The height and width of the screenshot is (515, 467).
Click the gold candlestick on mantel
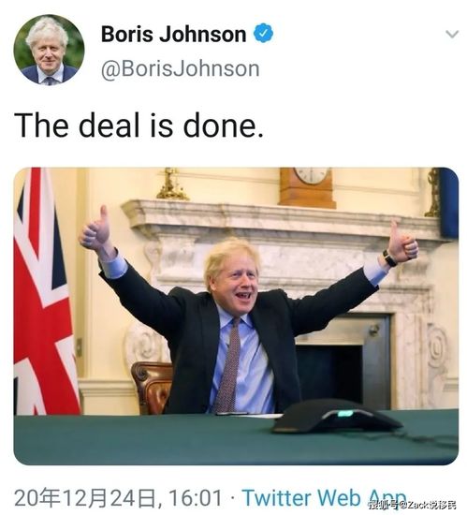point(171,184)
